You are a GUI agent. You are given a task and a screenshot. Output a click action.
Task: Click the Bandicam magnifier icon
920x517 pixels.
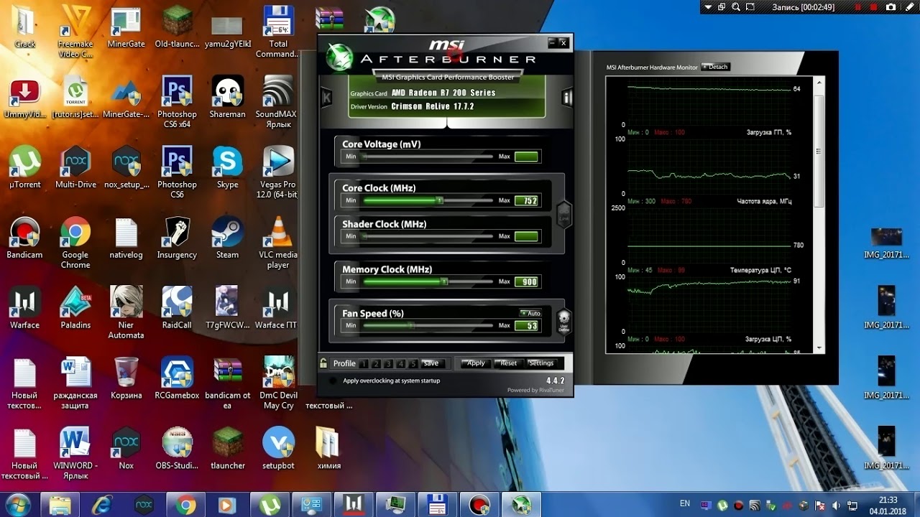point(736,7)
